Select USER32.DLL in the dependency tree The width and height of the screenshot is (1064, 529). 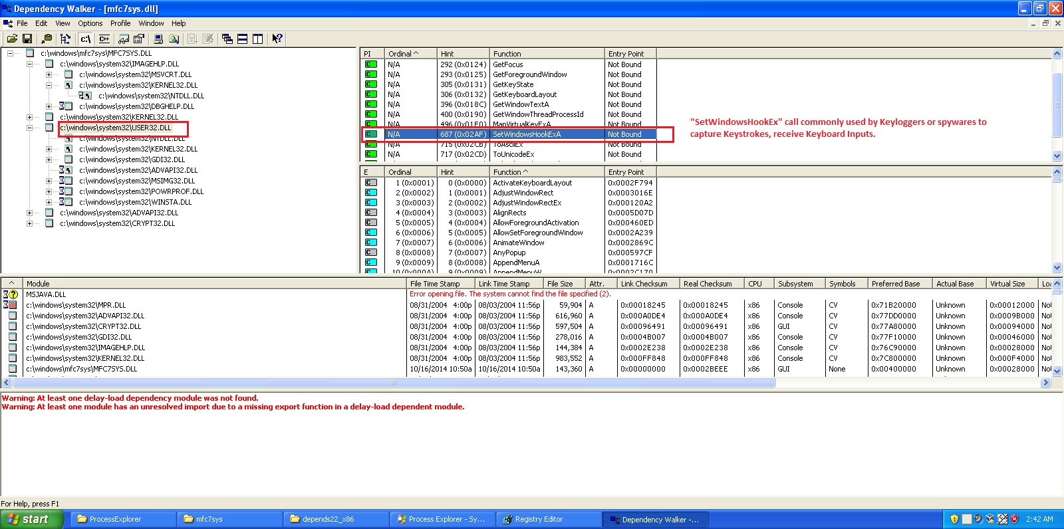[115, 128]
